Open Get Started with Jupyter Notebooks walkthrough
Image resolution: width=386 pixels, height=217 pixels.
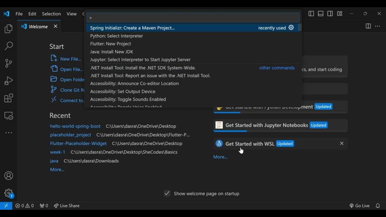point(280,125)
